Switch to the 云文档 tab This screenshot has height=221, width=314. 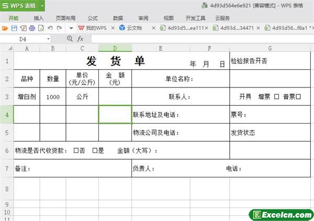pyautogui.click(x=130, y=28)
